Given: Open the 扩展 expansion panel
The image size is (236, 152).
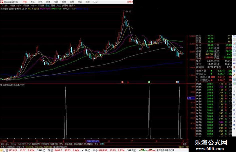Looking at the screenshot, I should (3, 147).
